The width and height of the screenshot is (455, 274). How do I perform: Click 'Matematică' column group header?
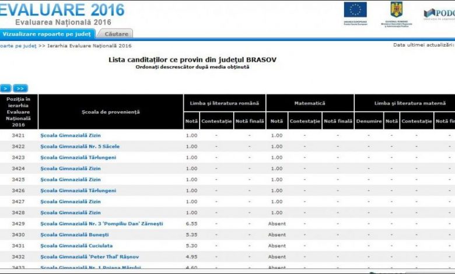click(310, 103)
